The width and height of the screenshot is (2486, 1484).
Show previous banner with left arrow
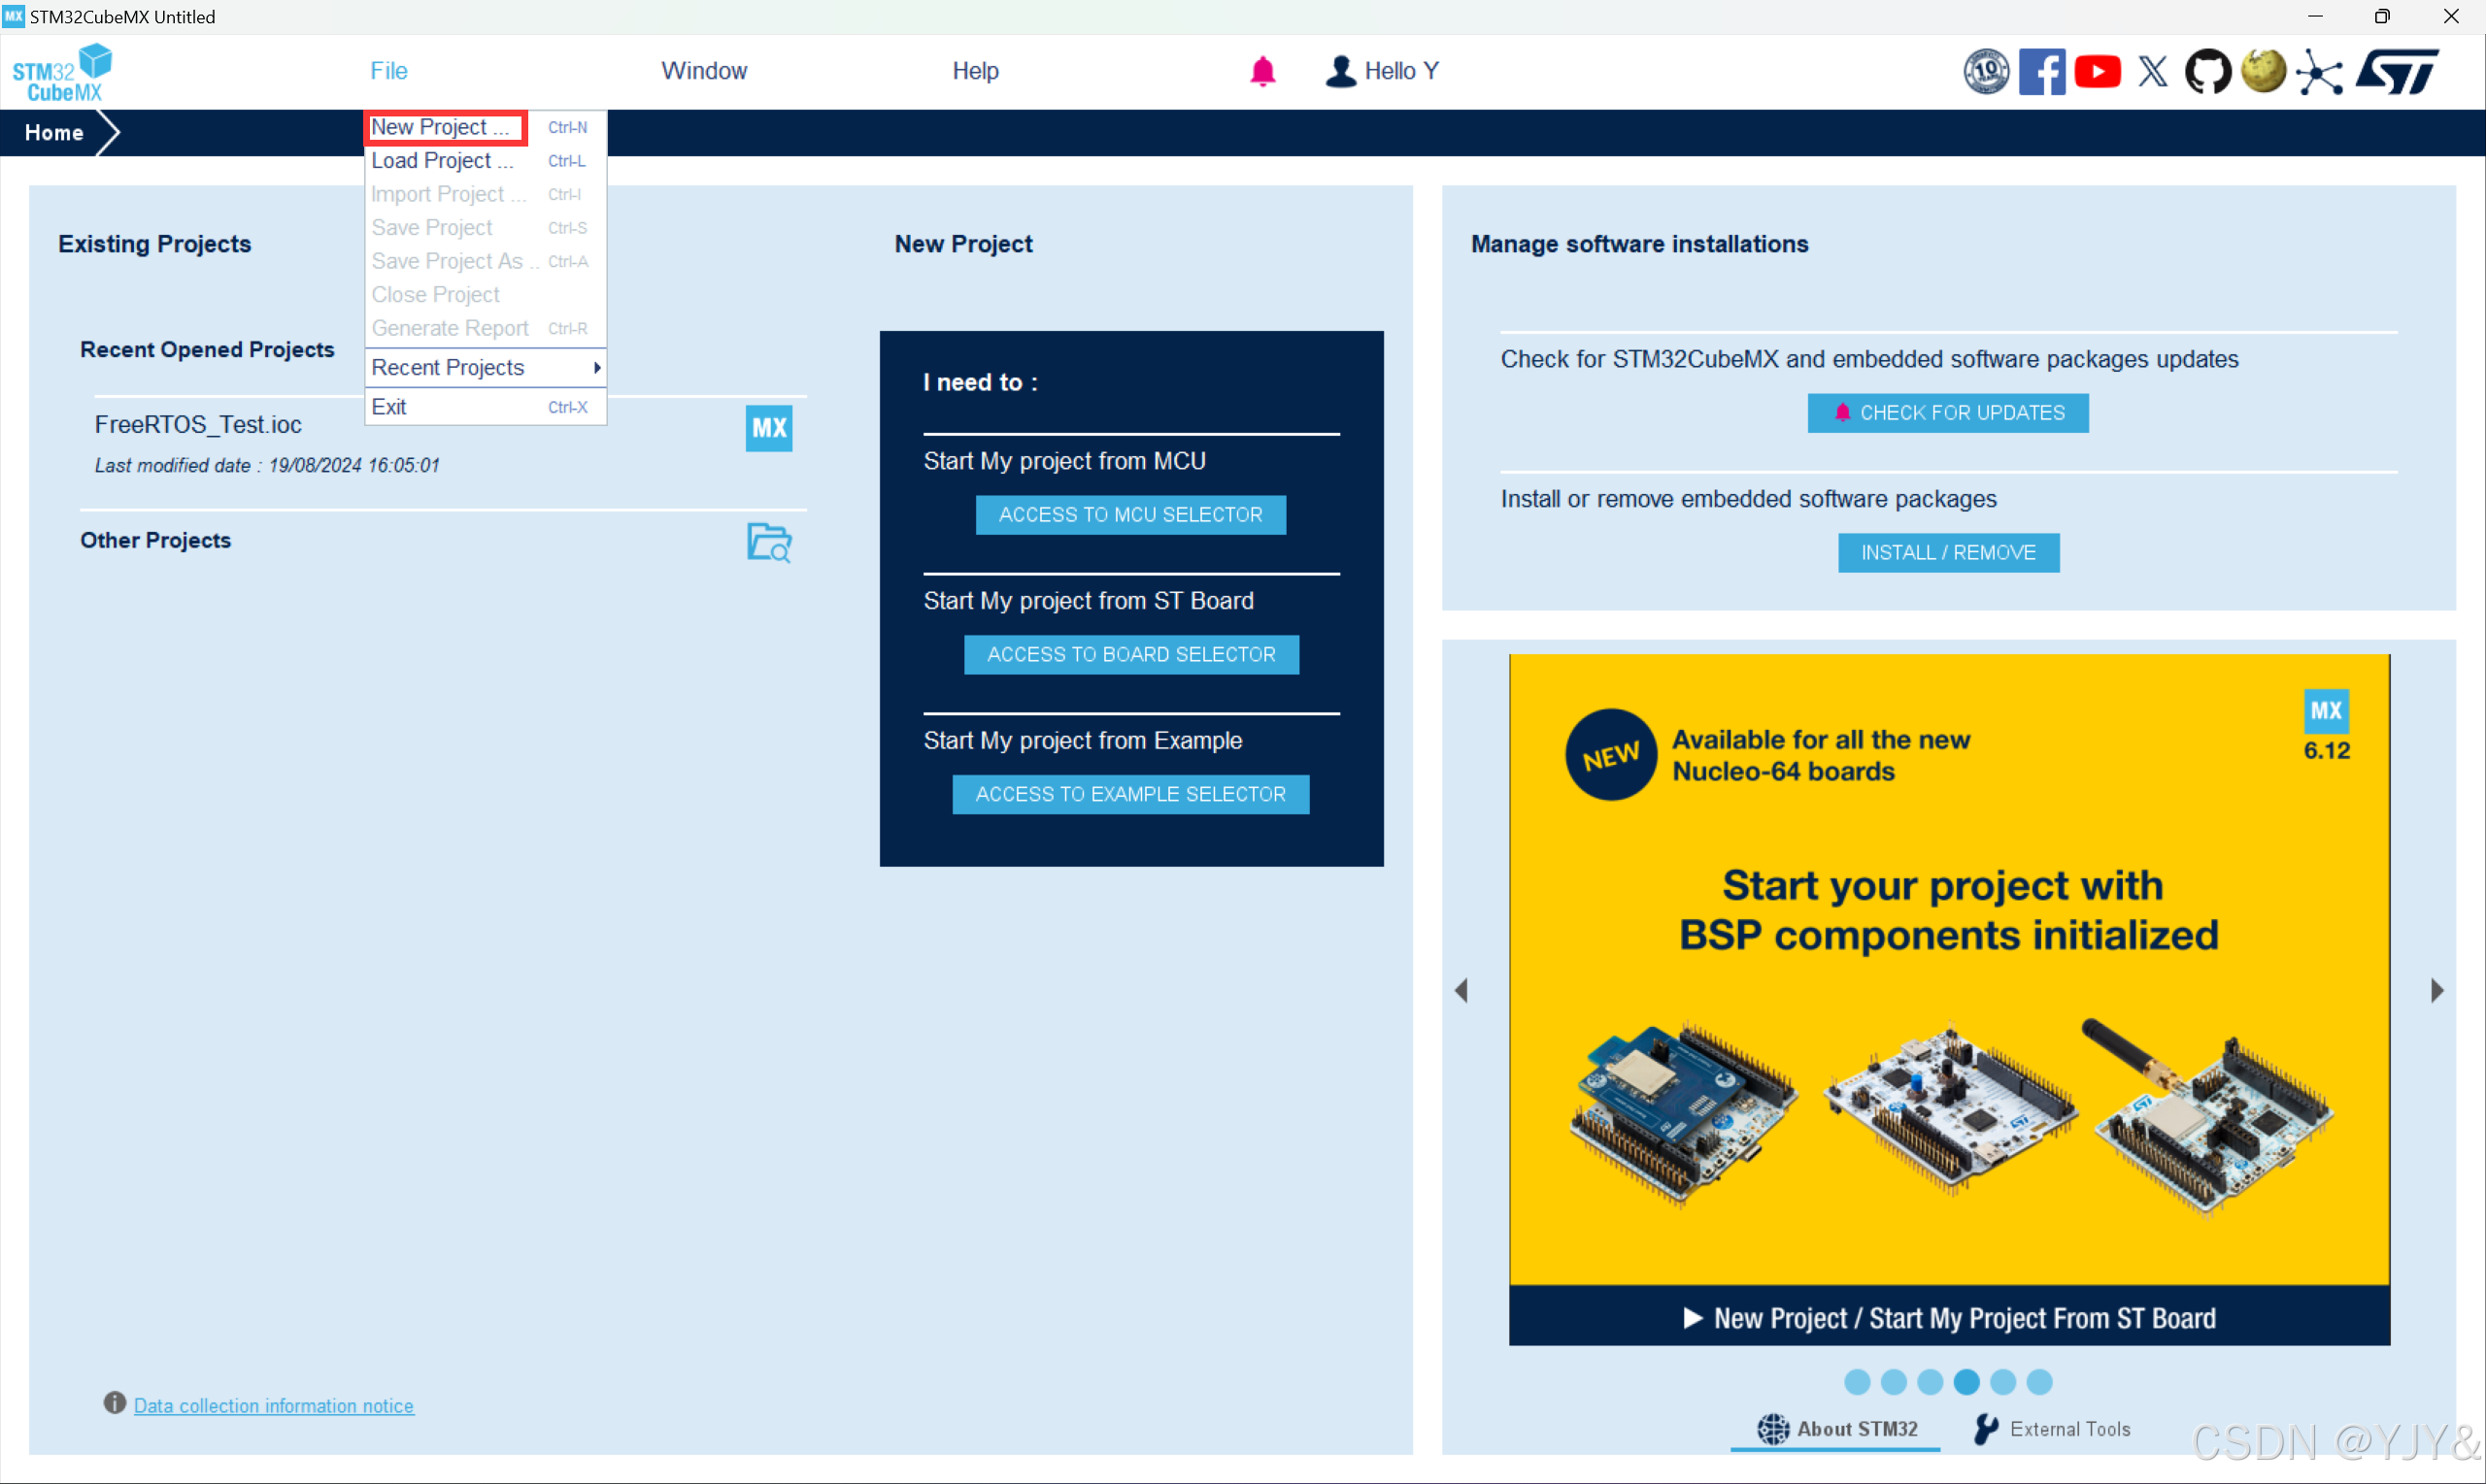click(1461, 990)
